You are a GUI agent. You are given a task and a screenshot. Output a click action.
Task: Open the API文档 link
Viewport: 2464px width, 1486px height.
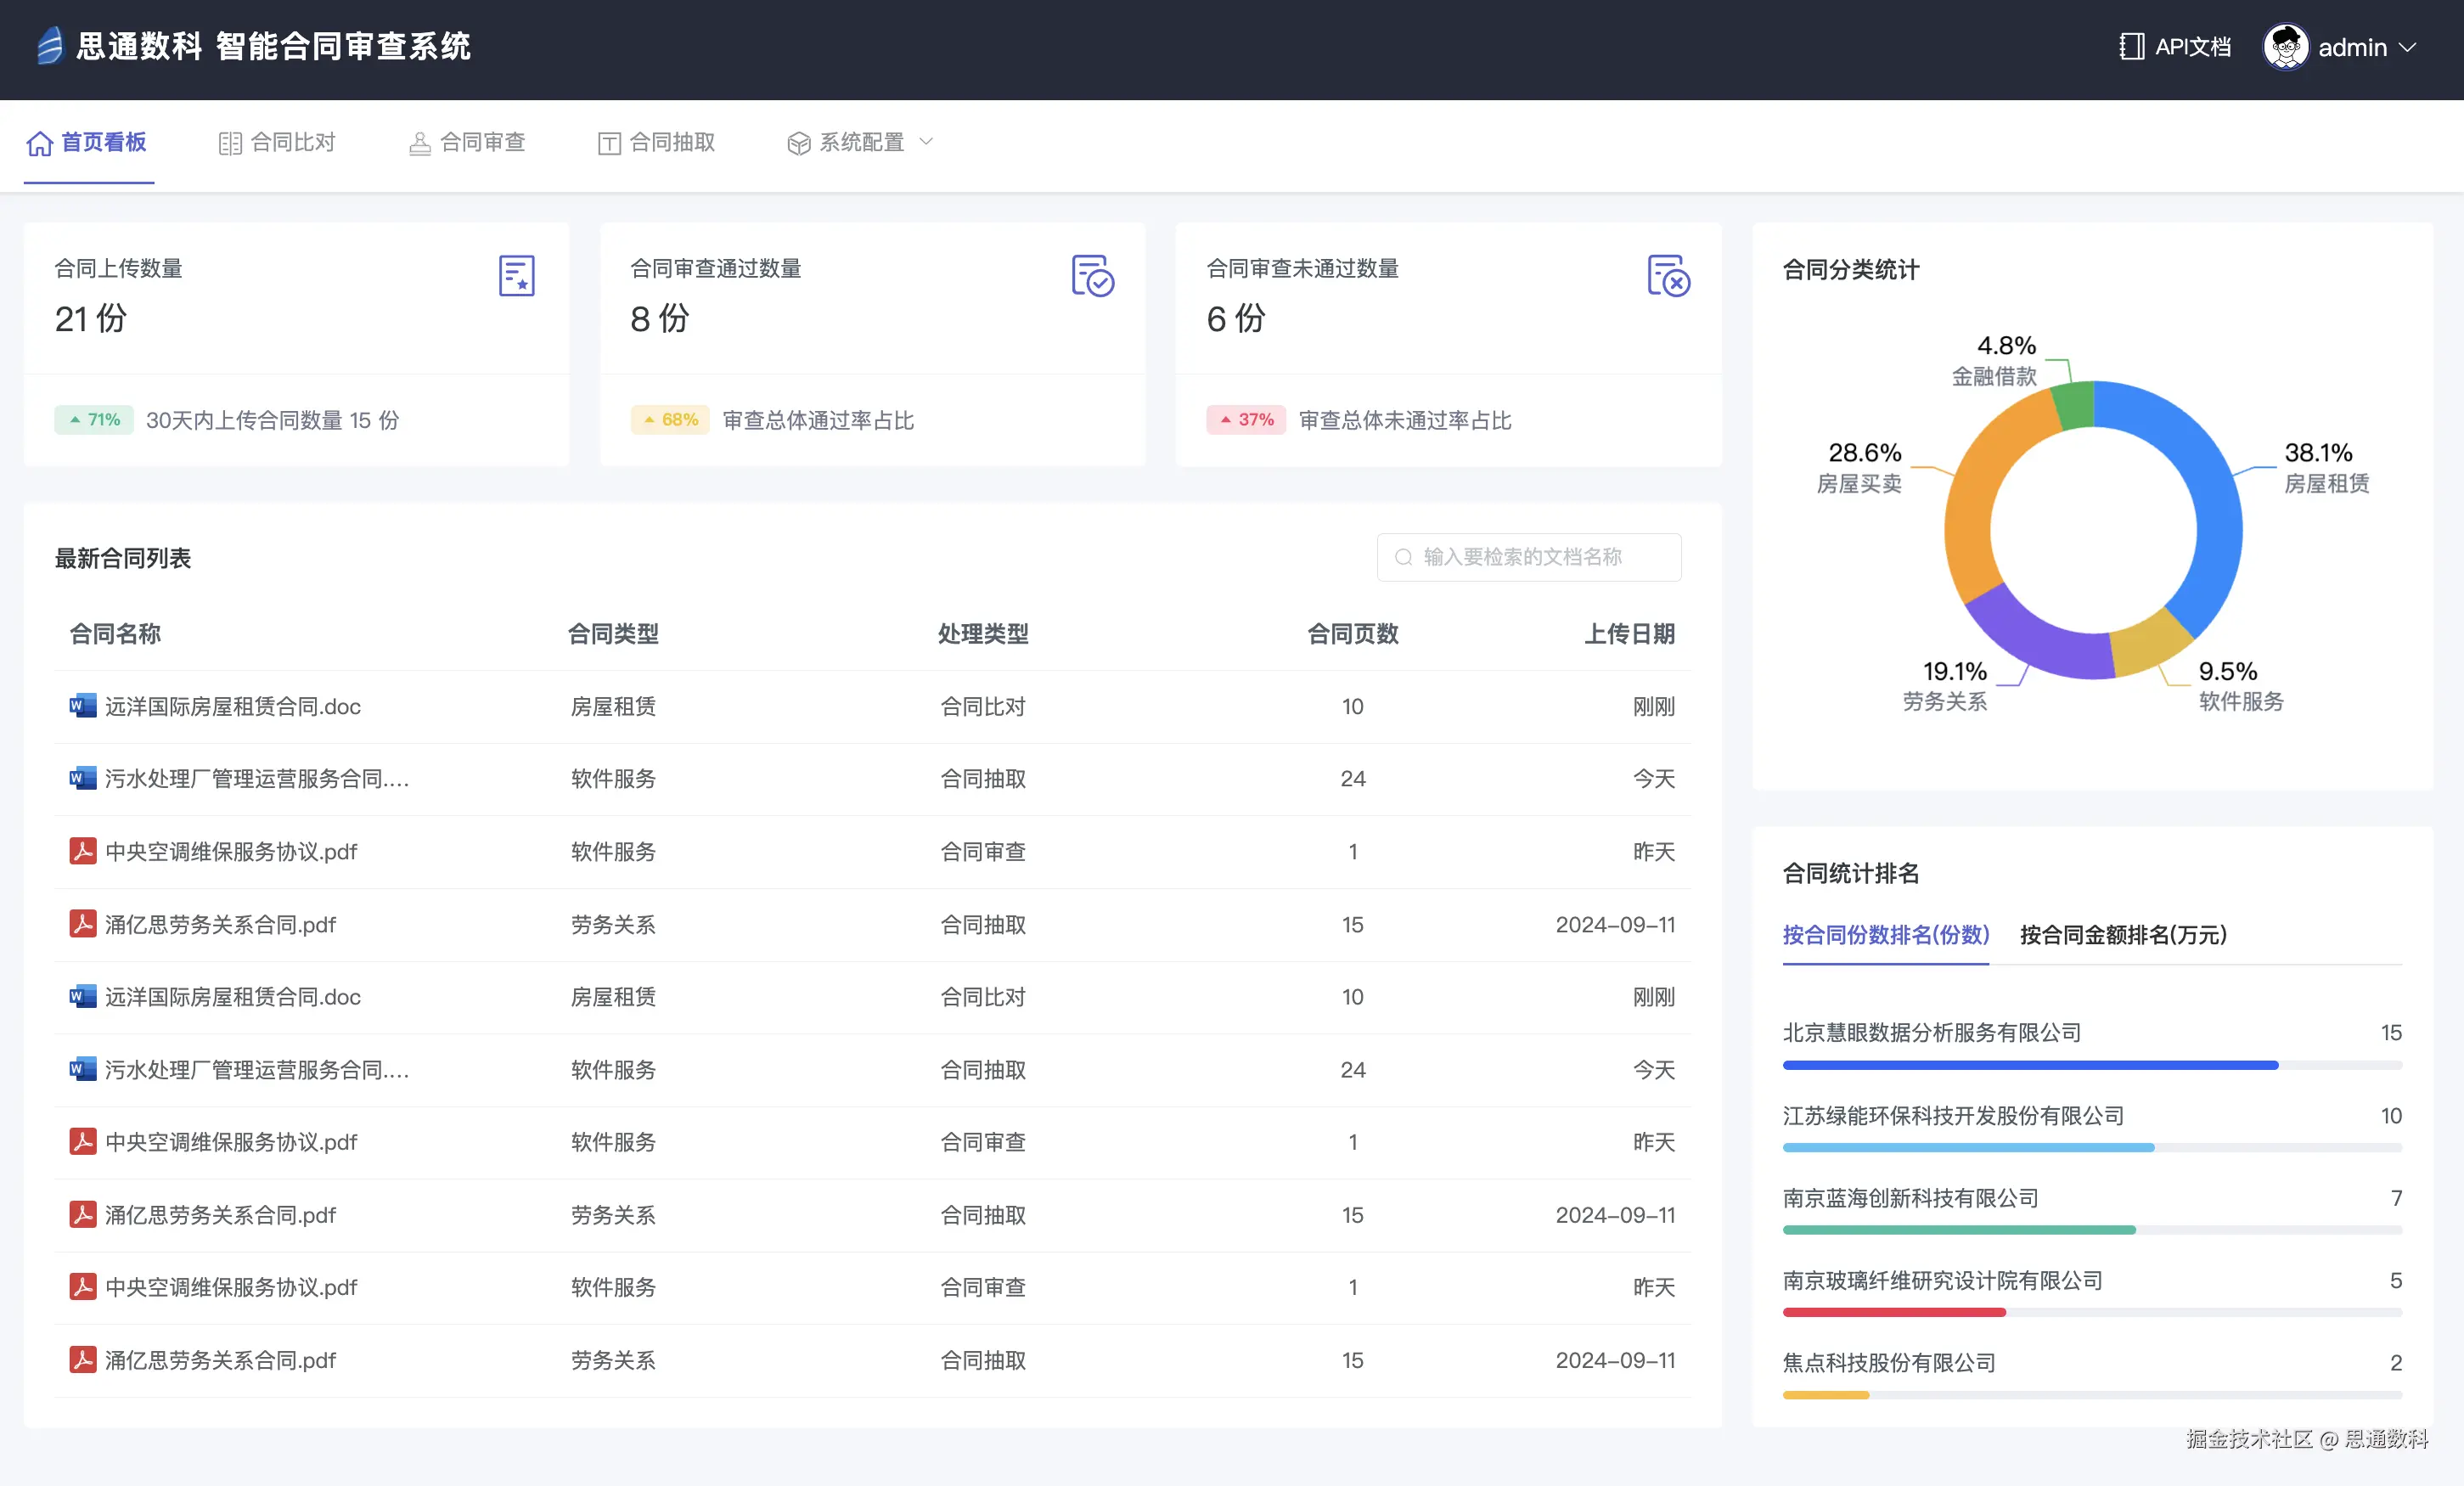(x=2192, y=47)
